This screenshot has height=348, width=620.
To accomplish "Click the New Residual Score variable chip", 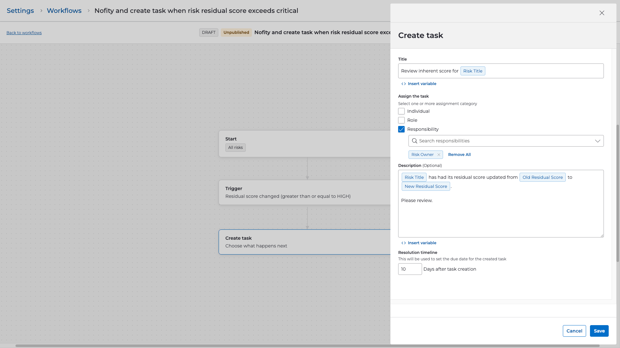I will pos(426,186).
